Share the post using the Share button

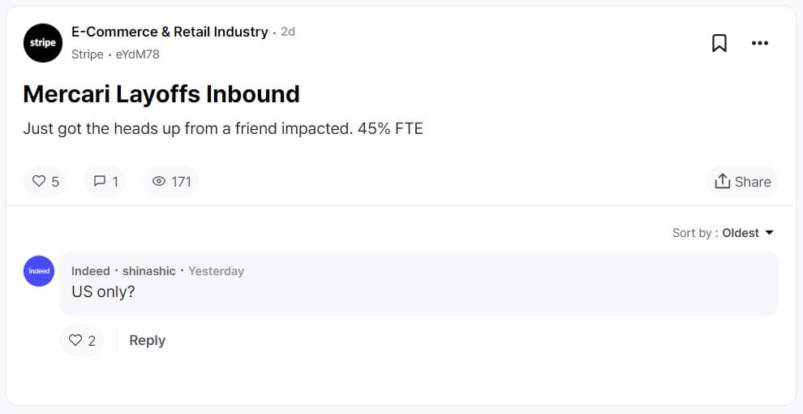tap(742, 181)
